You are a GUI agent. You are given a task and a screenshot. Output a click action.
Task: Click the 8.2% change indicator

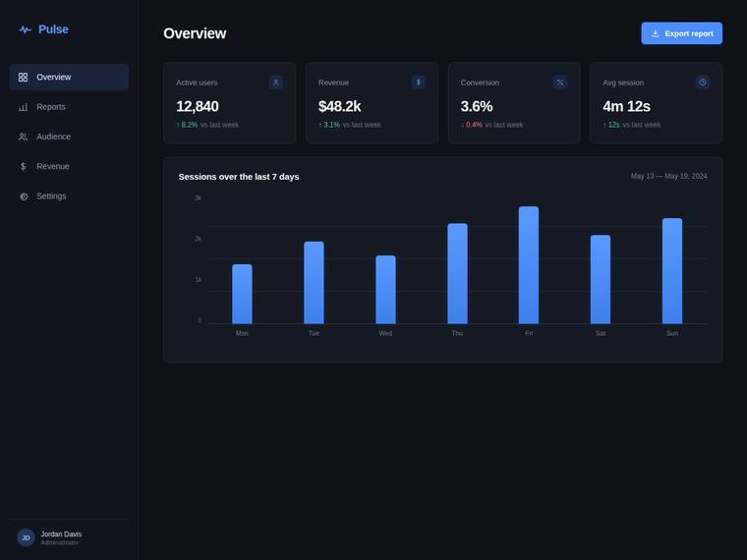pyautogui.click(x=187, y=125)
